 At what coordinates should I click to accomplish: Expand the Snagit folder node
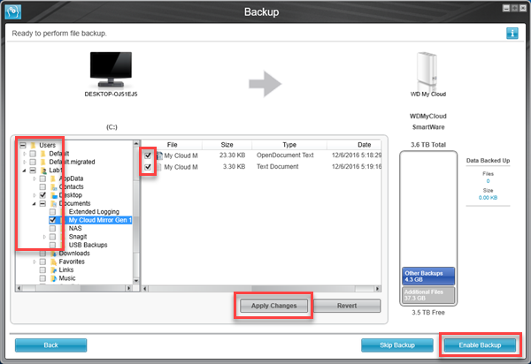coord(44,237)
